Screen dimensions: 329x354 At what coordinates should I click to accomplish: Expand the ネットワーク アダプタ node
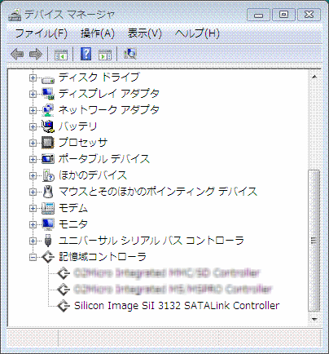tap(33, 110)
